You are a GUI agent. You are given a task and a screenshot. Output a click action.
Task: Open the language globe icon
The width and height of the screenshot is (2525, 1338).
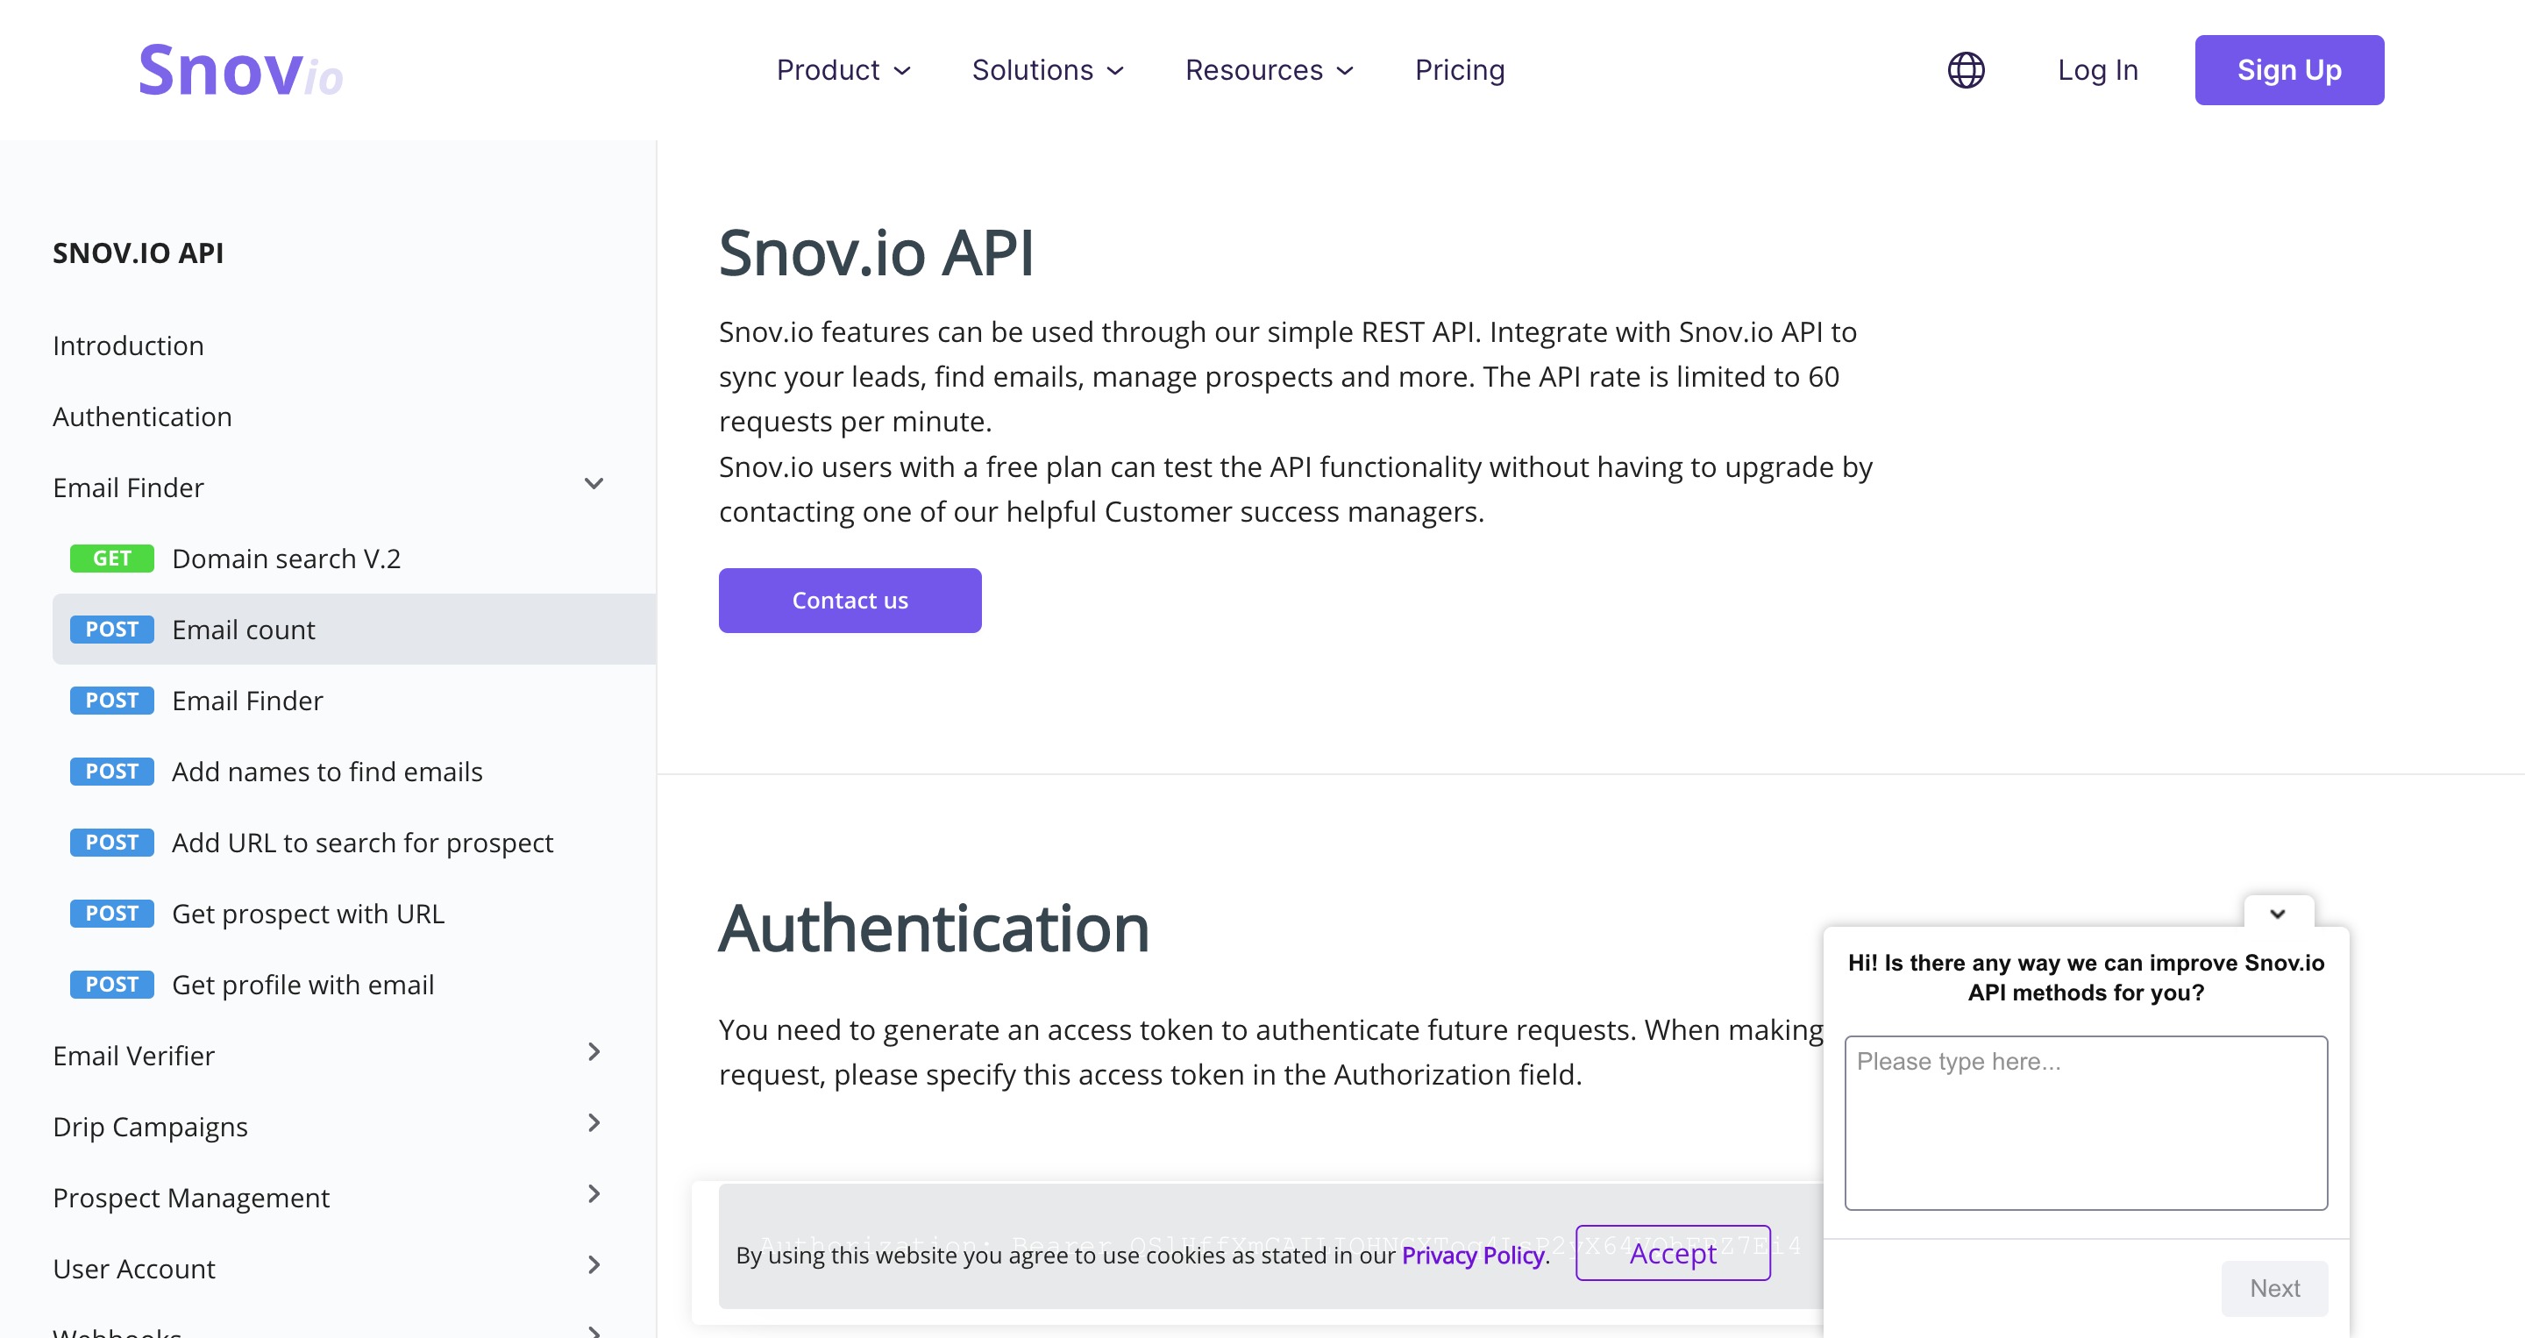click(x=1966, y=69)
